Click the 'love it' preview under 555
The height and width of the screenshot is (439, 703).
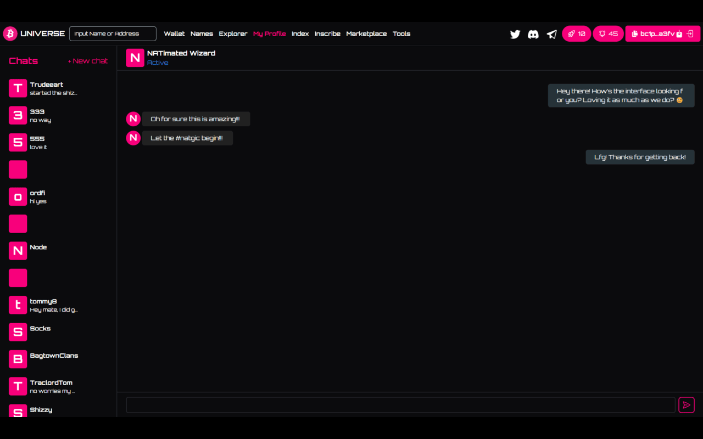pyautogui.click(x=38, y=147)
